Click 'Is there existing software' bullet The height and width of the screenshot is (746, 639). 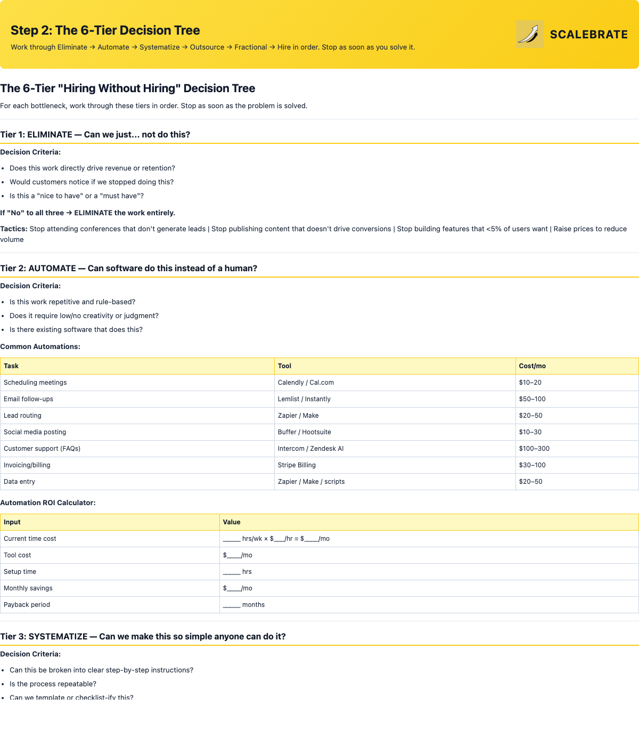(x=76, y=329)
